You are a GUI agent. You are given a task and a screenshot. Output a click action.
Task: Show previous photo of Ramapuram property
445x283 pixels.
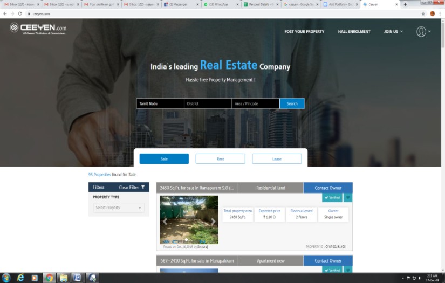(x=165, y=222)
